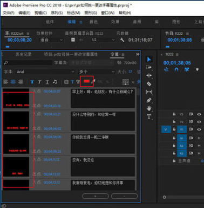Toggle linked selection in timeline
This screenshot has width=204, height=208.
click(187, 69)
